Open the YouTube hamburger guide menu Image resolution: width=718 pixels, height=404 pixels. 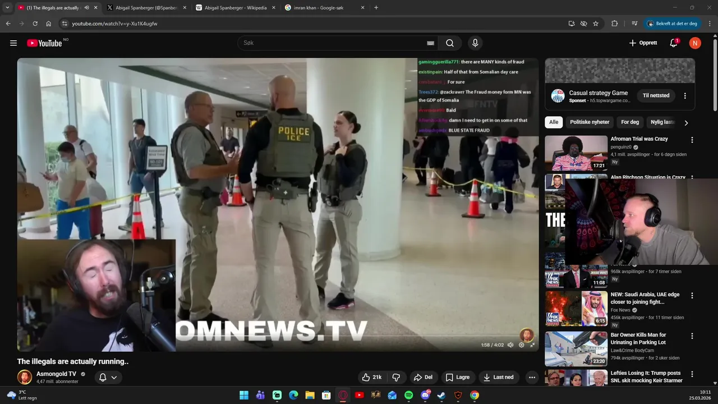click(x=13, y=43)
